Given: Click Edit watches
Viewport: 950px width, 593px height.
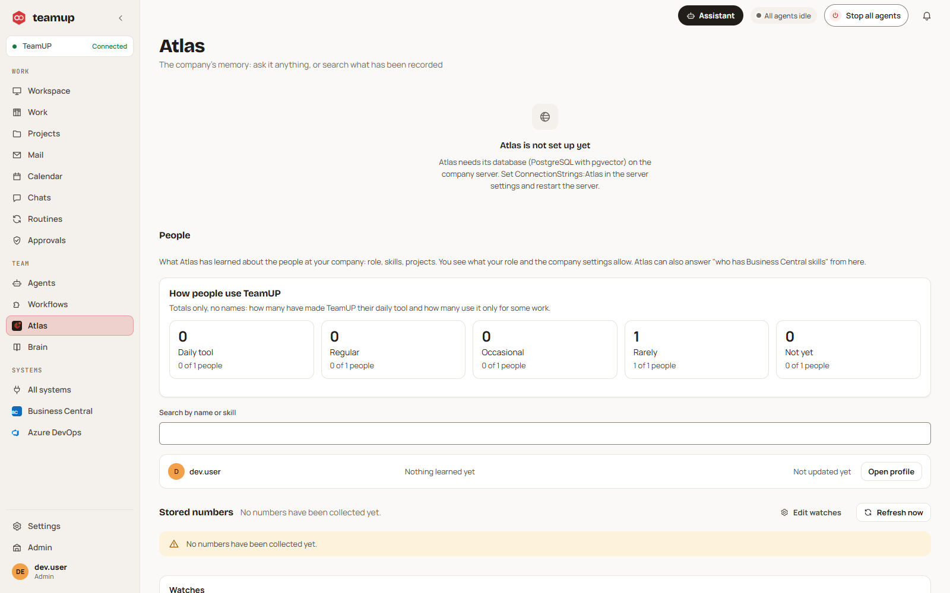Looking at the screenshot, I should pos(811,512).
